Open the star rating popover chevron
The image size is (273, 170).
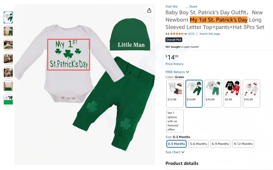click(x=186, y=34)
